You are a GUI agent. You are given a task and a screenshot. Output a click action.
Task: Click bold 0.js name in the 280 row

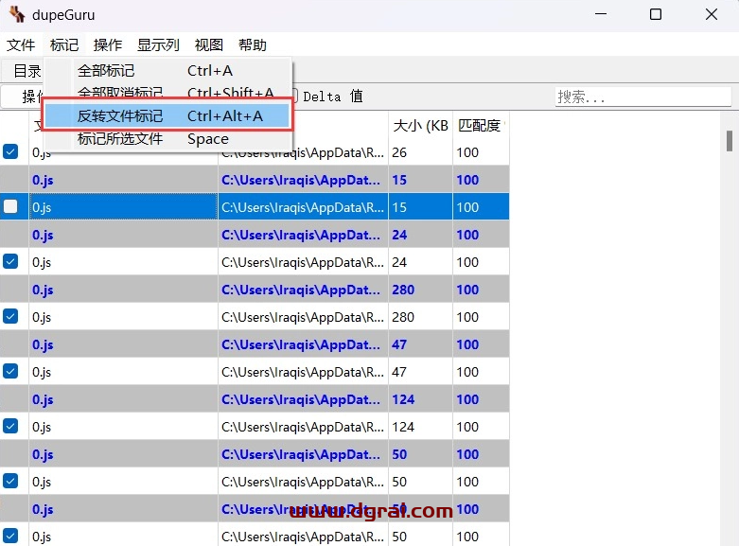point(43,290)
